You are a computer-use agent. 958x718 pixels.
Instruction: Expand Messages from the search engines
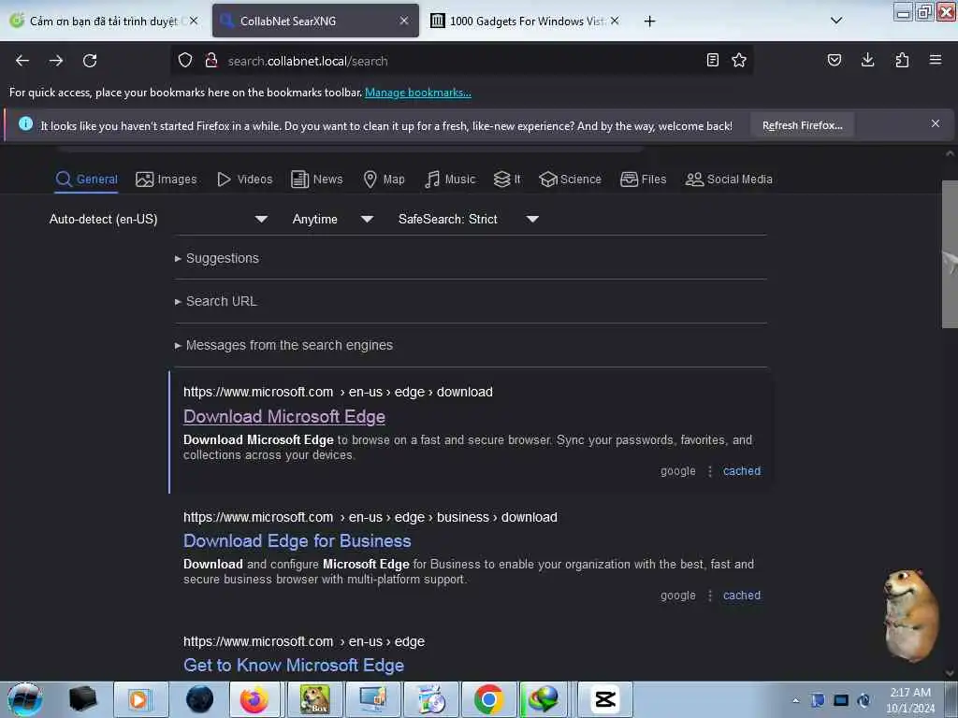283,346
